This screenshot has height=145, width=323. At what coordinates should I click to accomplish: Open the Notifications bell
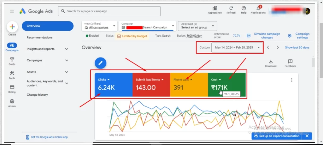pos(258,8)
